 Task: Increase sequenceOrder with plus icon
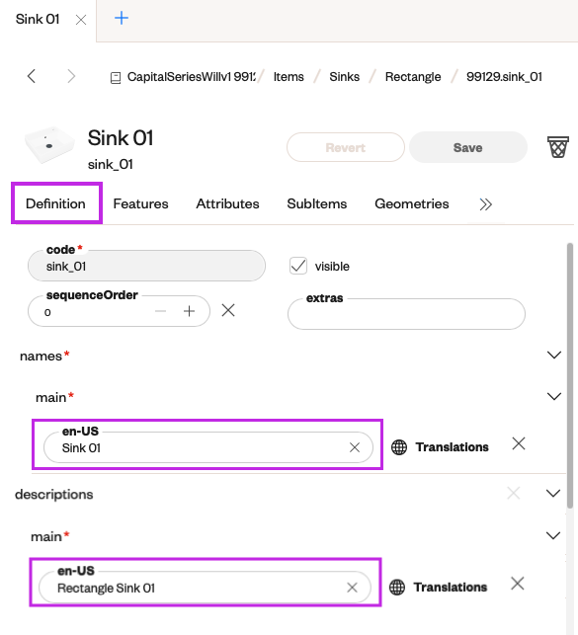pos(189,311)
